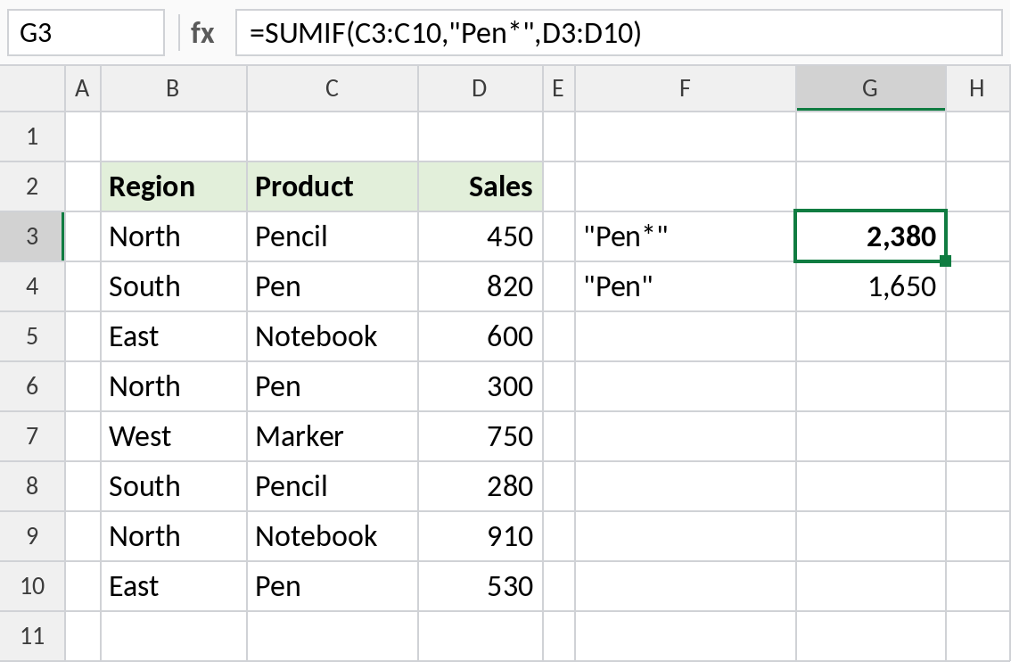Click the sales value 820
The image size is (1011, 662).
tap(481, 286)
